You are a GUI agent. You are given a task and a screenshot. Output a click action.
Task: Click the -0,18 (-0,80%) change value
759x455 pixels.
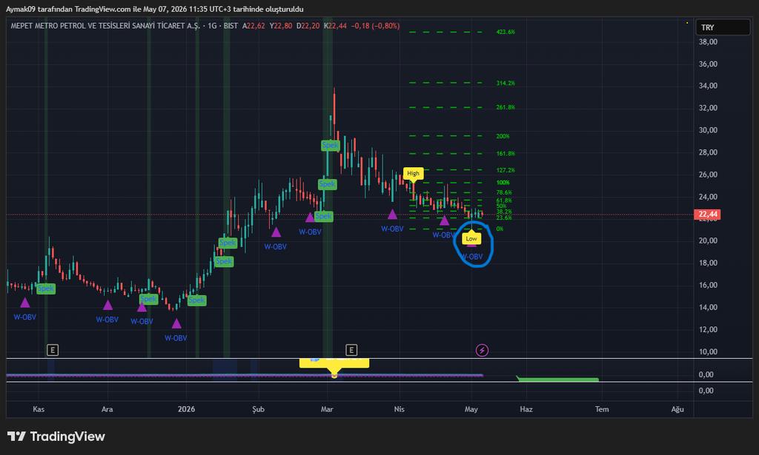click(x=375, y=26)
